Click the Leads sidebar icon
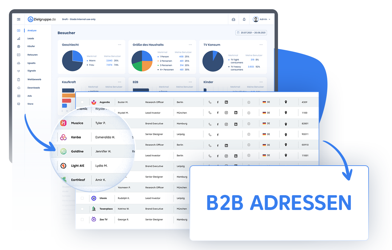This screenshot has width=392, height=250. (x=18, y=38)
